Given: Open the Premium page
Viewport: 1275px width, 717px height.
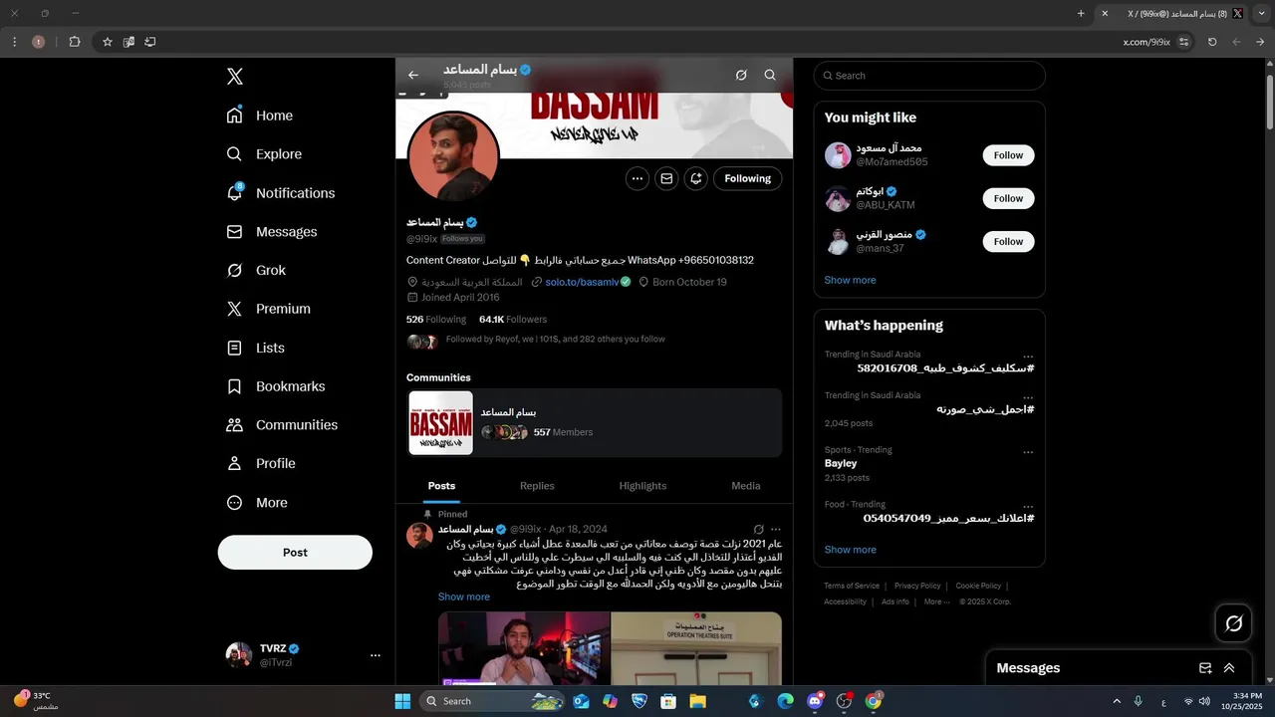Looking at the screenshot, I should [x=269, y=309].
